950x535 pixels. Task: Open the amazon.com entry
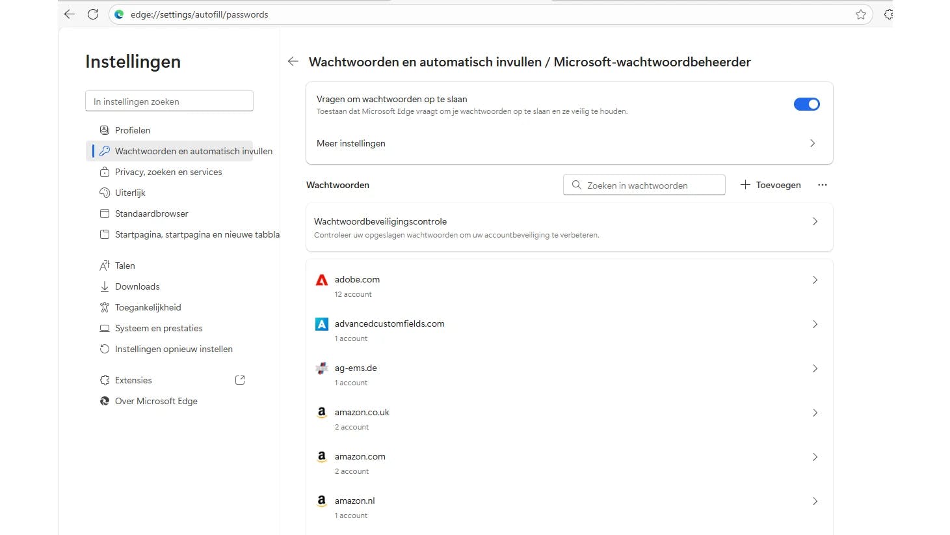point(570,463)
